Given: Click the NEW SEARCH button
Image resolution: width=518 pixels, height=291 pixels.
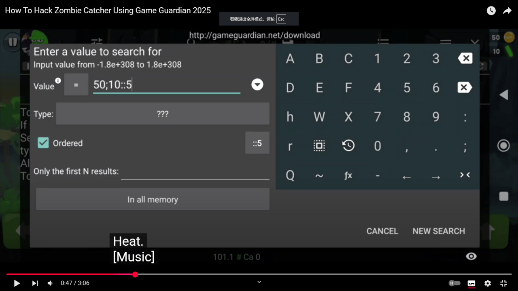Looking at the screenshot, I should pos(439,231).
